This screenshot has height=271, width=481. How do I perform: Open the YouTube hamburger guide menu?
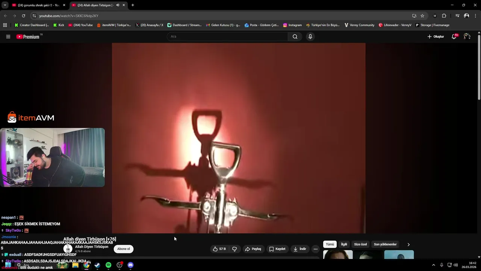pos(8,37)
